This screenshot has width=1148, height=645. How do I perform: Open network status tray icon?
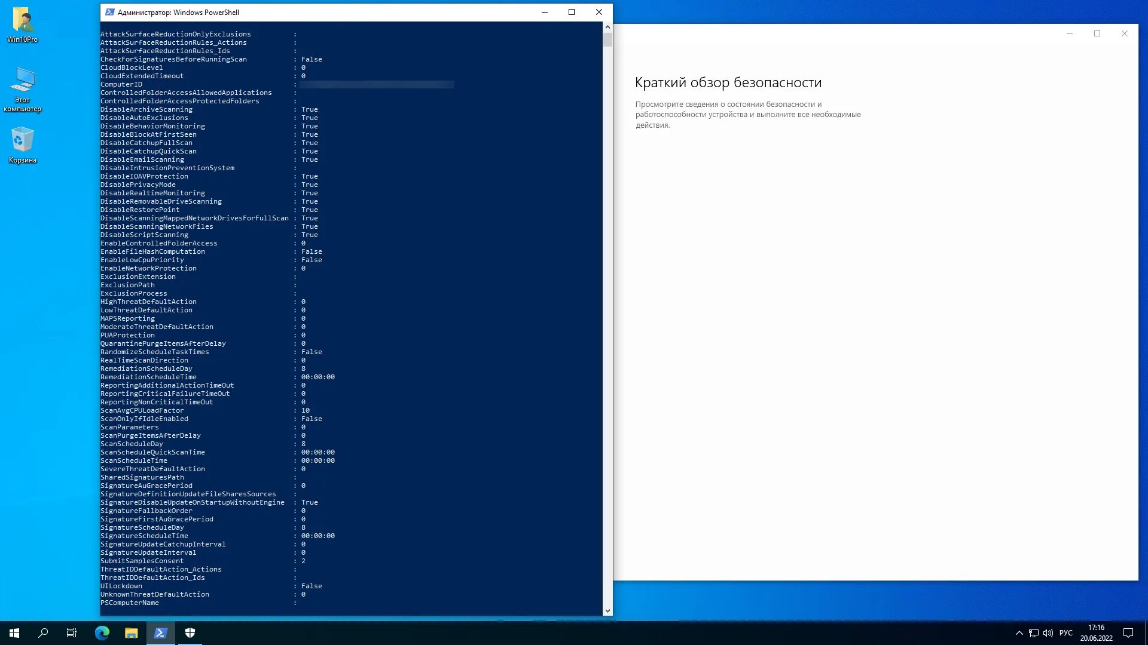(x=1033, y=633)
